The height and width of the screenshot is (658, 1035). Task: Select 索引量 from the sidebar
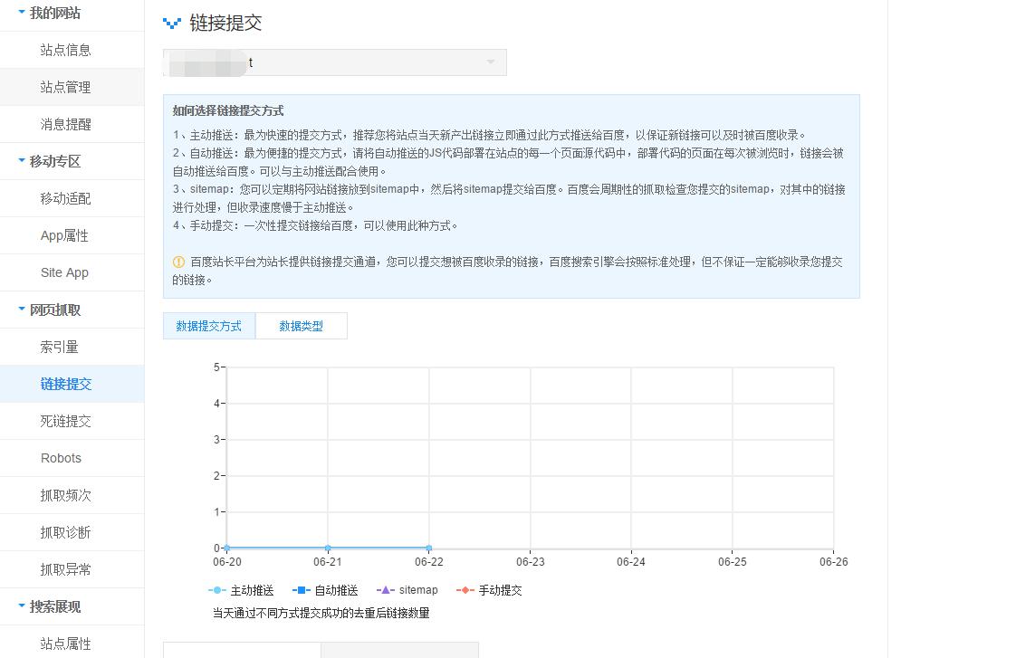point(60,347)
